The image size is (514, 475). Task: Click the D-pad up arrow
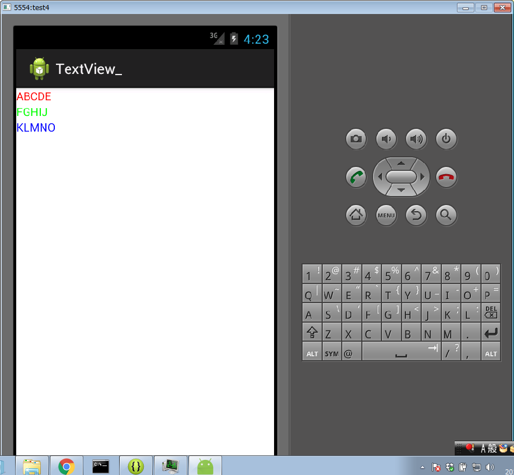coord(401,163)
